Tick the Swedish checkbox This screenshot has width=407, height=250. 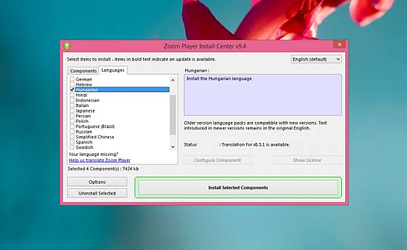[x=72, y=147]
